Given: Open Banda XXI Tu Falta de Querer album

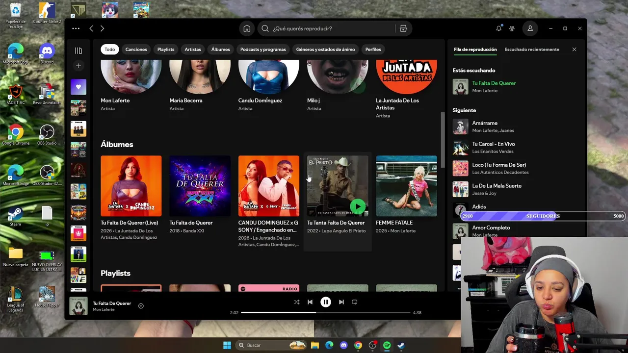Looking at the screenshot, I should [x=200, y=186].
